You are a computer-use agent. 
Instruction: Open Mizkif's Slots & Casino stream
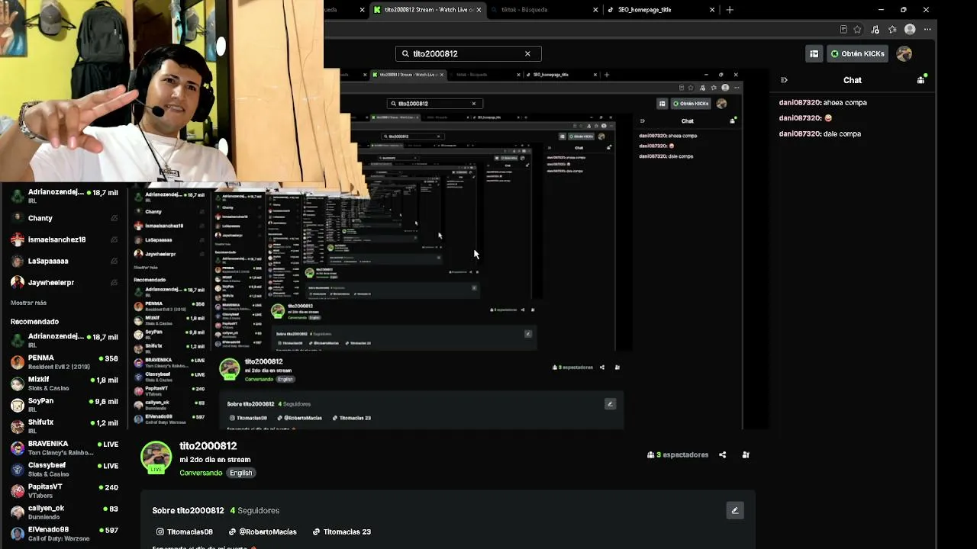(x=65, y=383)
